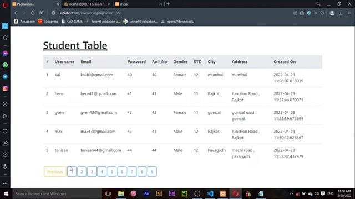
Task: Open the history clock in the sidebar
Action: pos(5,155)
